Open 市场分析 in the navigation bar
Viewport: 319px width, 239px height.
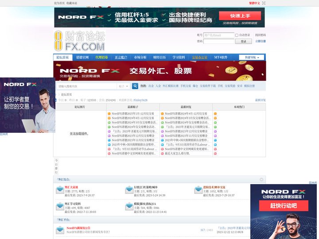[x=140, y=57]
